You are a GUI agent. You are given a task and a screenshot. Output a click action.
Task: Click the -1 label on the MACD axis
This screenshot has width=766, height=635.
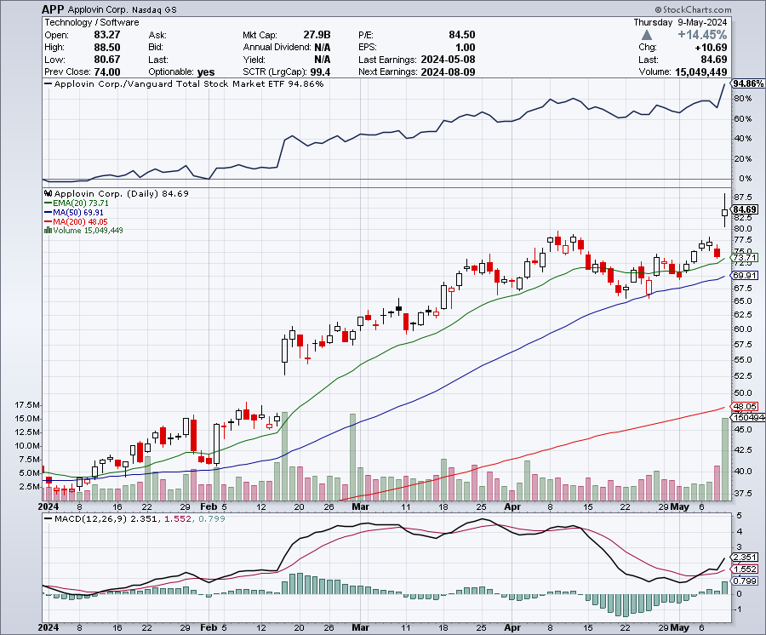pyautogui.click(x=739, y=609)
